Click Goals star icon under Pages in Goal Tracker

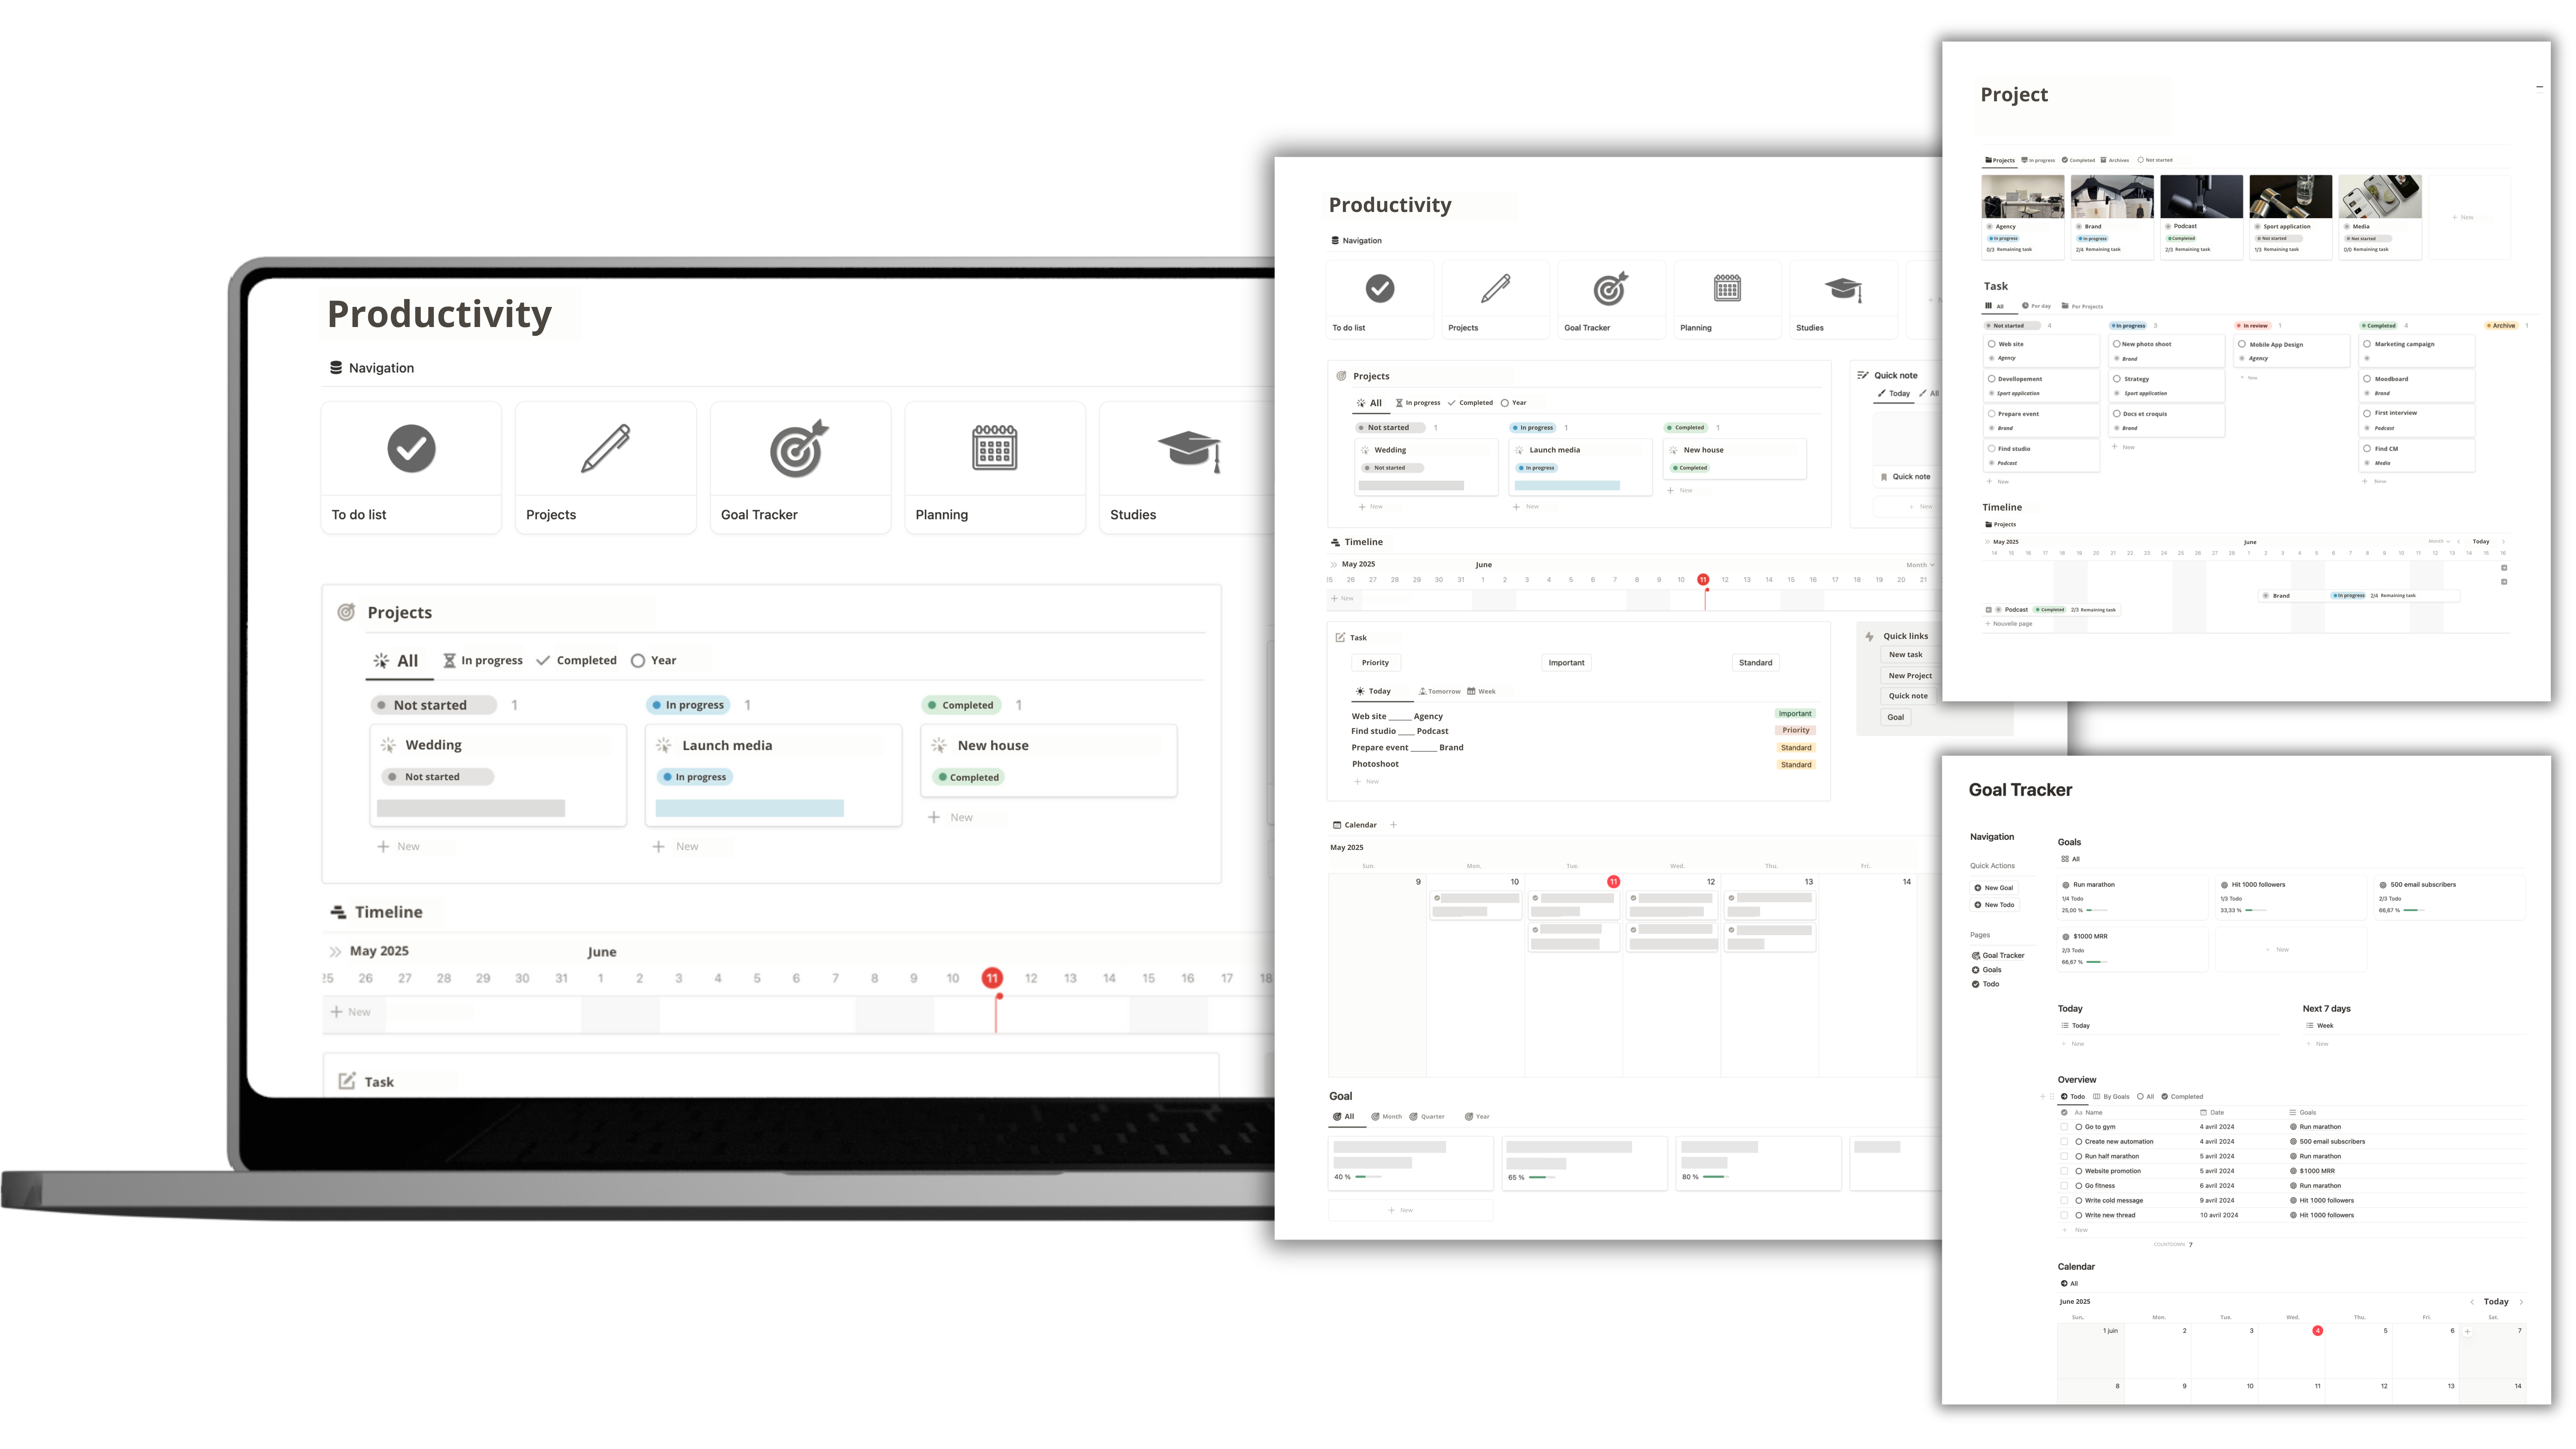[1976, 970]
